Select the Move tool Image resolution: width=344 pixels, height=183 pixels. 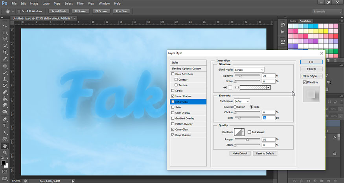coord(5,26)
